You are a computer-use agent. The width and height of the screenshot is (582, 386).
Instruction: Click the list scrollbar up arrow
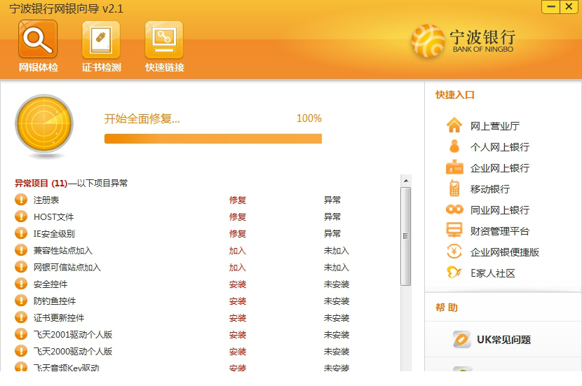[406, 181]
